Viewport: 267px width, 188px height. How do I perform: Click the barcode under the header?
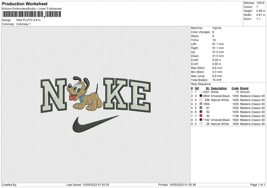coord(32,14)
